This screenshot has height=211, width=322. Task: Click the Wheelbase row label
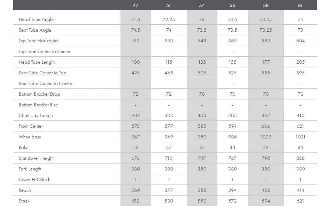30,137
